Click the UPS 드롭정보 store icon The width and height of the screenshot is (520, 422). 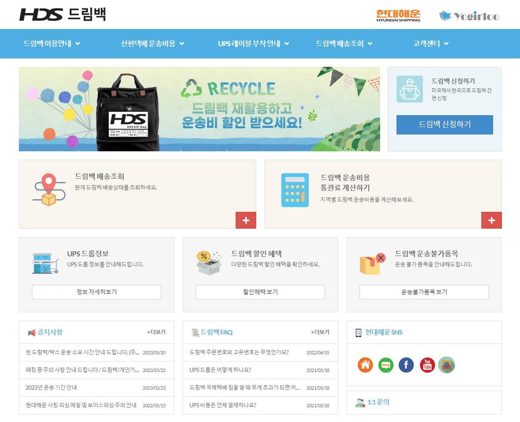coord(45,264)
